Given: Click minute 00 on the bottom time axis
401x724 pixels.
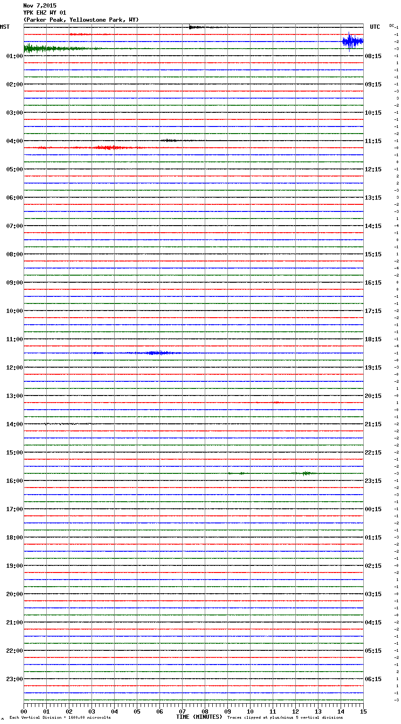Looking at the screenshot, I should point(24,711).
